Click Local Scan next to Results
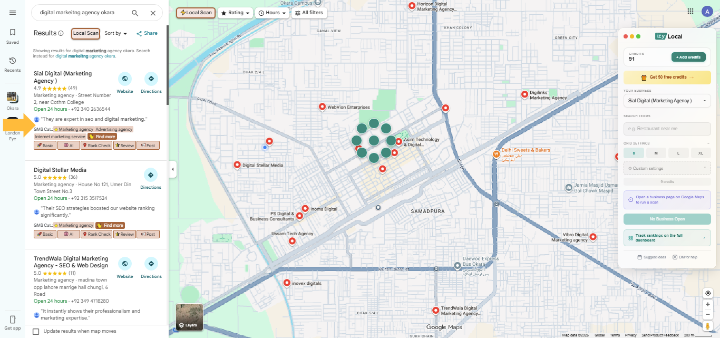The height and width of the screenshot is (338, 720). pyautogui.click(x=85, y=33)
